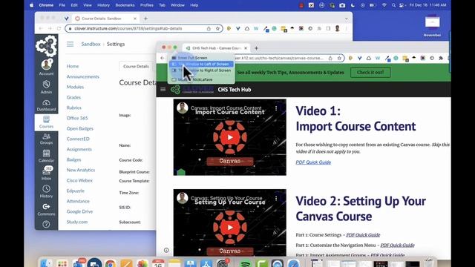Open Assignments in course navigation
The height and width of the screenshot is (267, 475).
click(x=79, y=149)
